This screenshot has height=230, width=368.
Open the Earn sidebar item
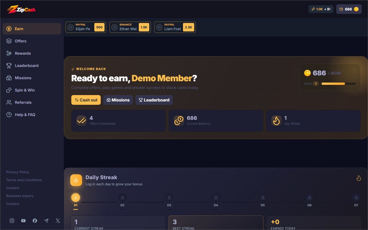[x=32, y=29]
